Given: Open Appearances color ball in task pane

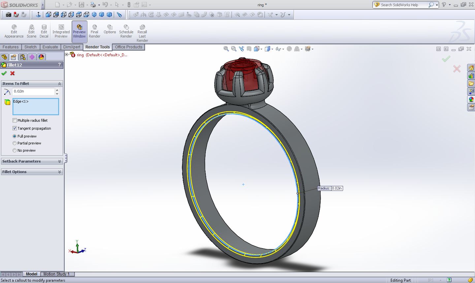Looking at the screenshot, I should tap(471, 99).
